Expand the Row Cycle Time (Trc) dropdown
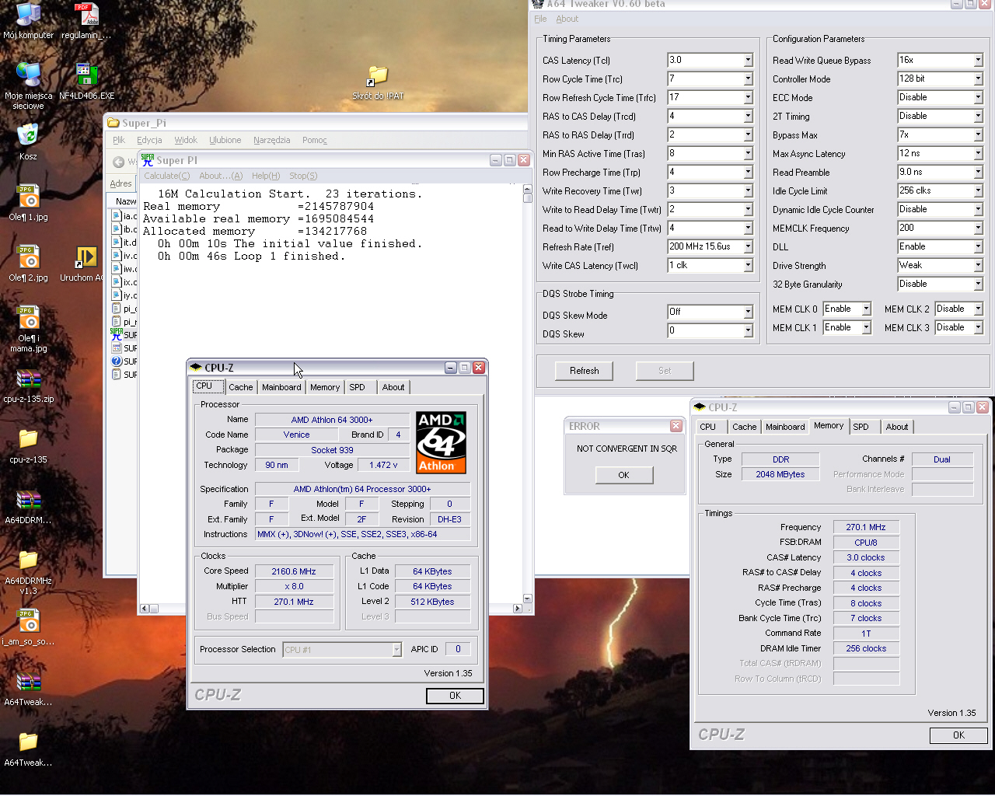The image size is (995, 796). point(748,79)
